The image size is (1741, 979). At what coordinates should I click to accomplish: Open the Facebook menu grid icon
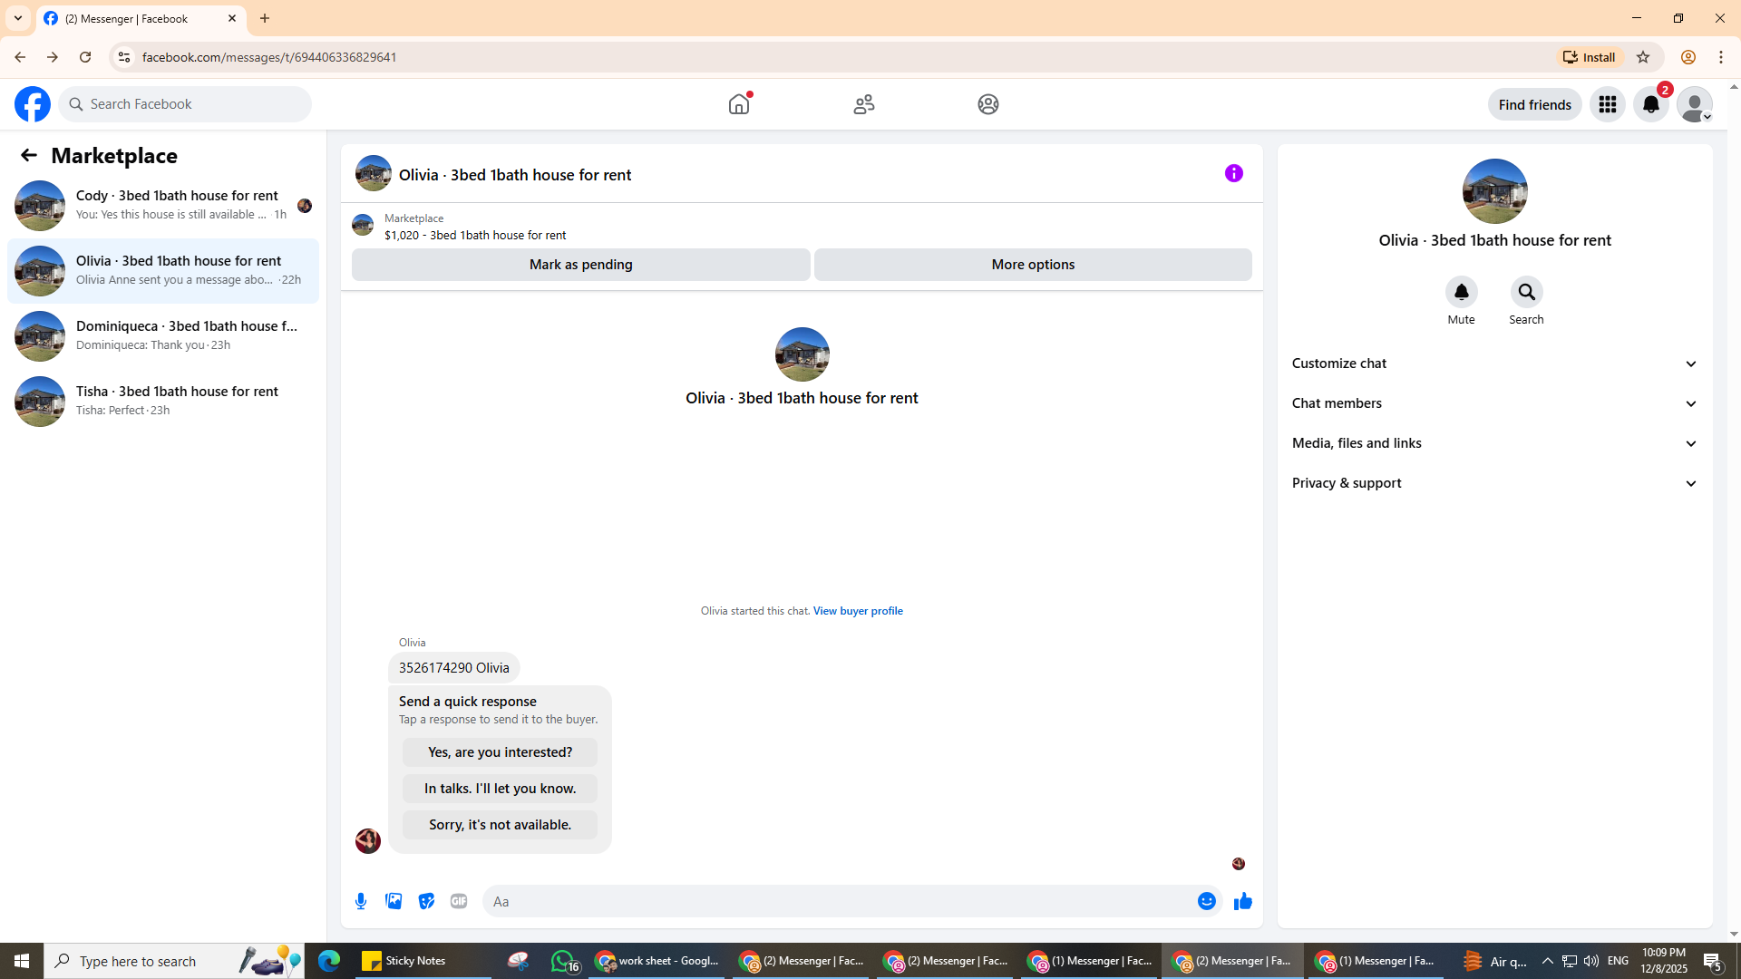1608,104
